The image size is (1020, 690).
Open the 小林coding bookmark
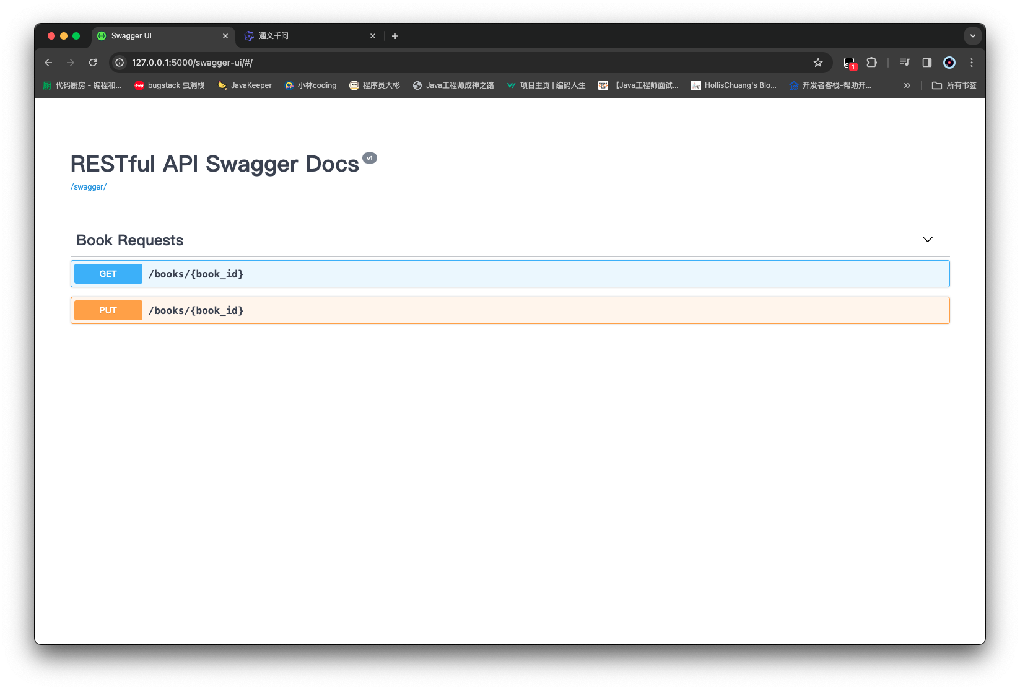[x=311, y=85]
